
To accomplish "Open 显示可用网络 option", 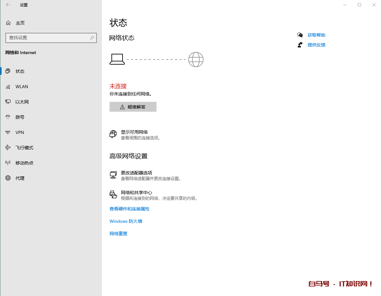I will [134, 132].
